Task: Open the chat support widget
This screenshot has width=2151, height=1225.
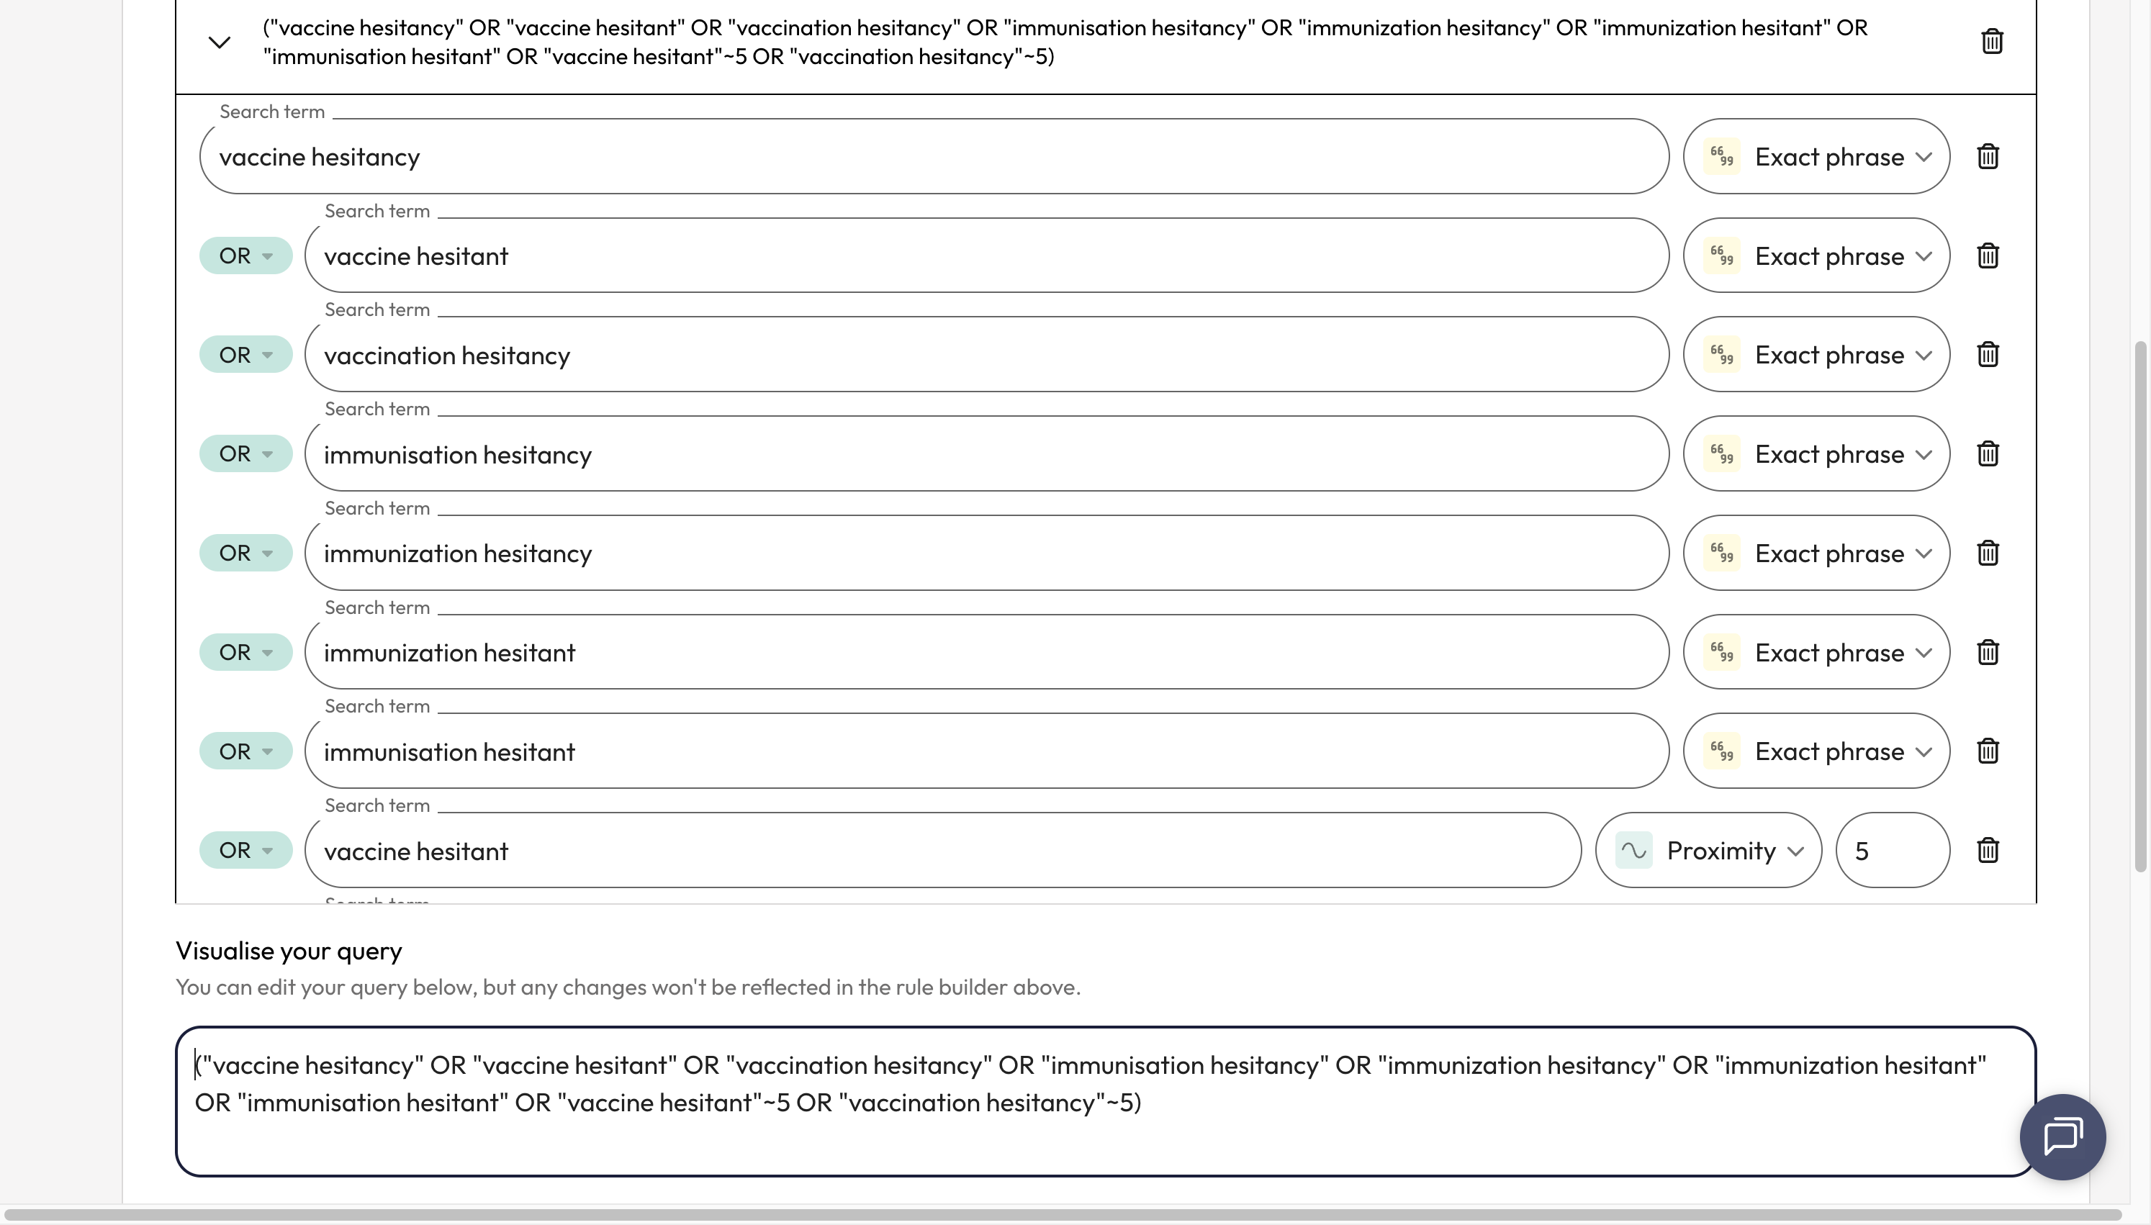Action: (x=2062, y=1136)
